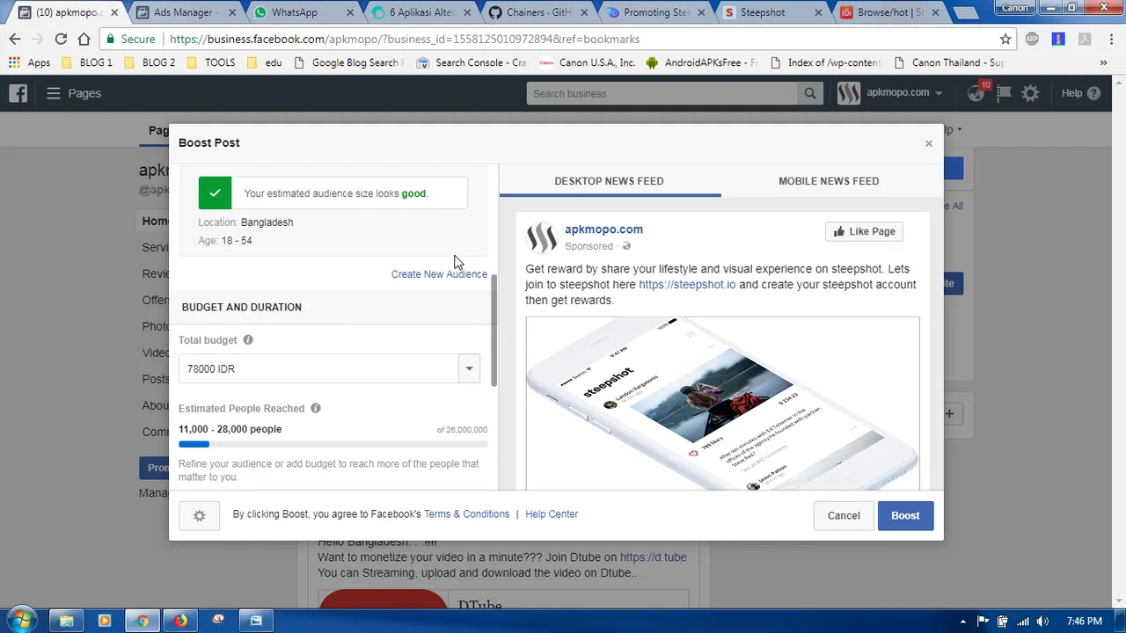This screenshot has height=633, width=1126.
Task: Click the Estimated People Reached progress bar
Action: coord(333,444)
